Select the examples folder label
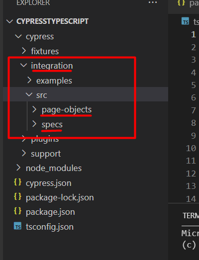199x260 pixels. coord(54,81)
